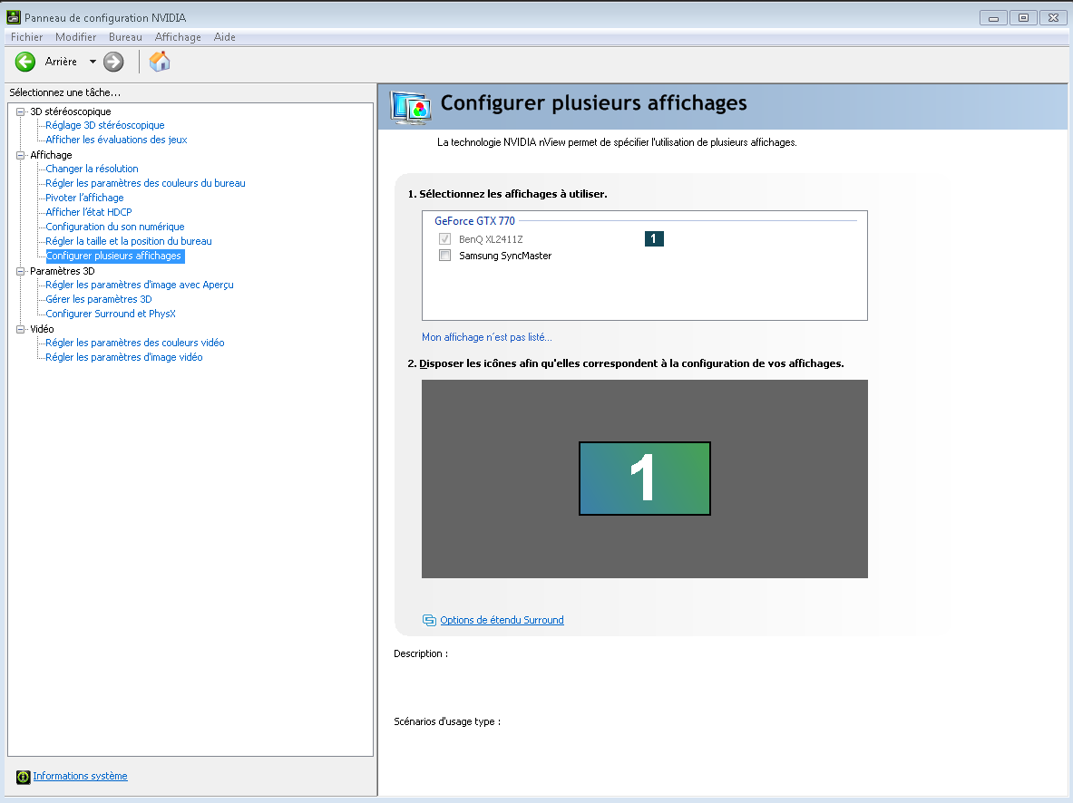
Task: Open Régler les paramètres d'image vidéo
Action: 124,357
